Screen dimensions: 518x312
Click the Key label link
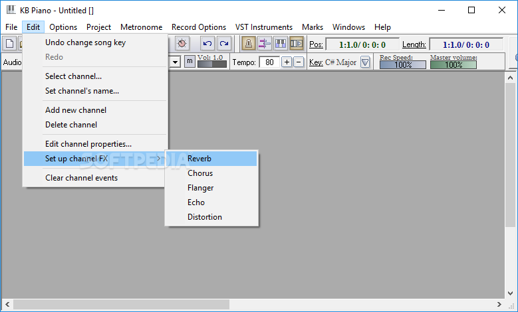316,62
